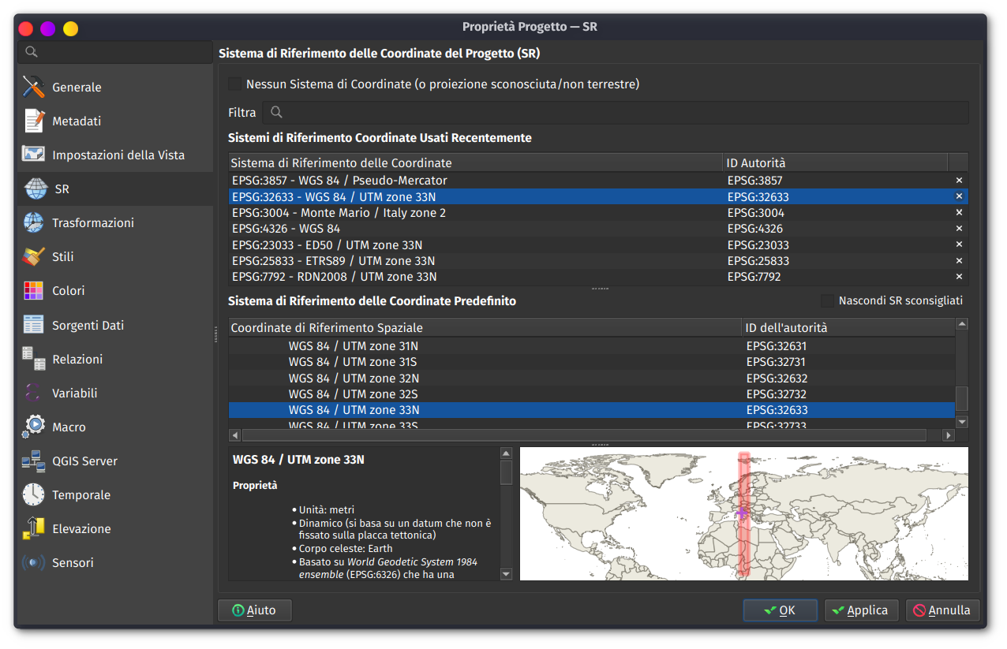1007x649 pixels.
Task: Open Trasformazioni globe icon in sidebar
Action: [34, 223]
